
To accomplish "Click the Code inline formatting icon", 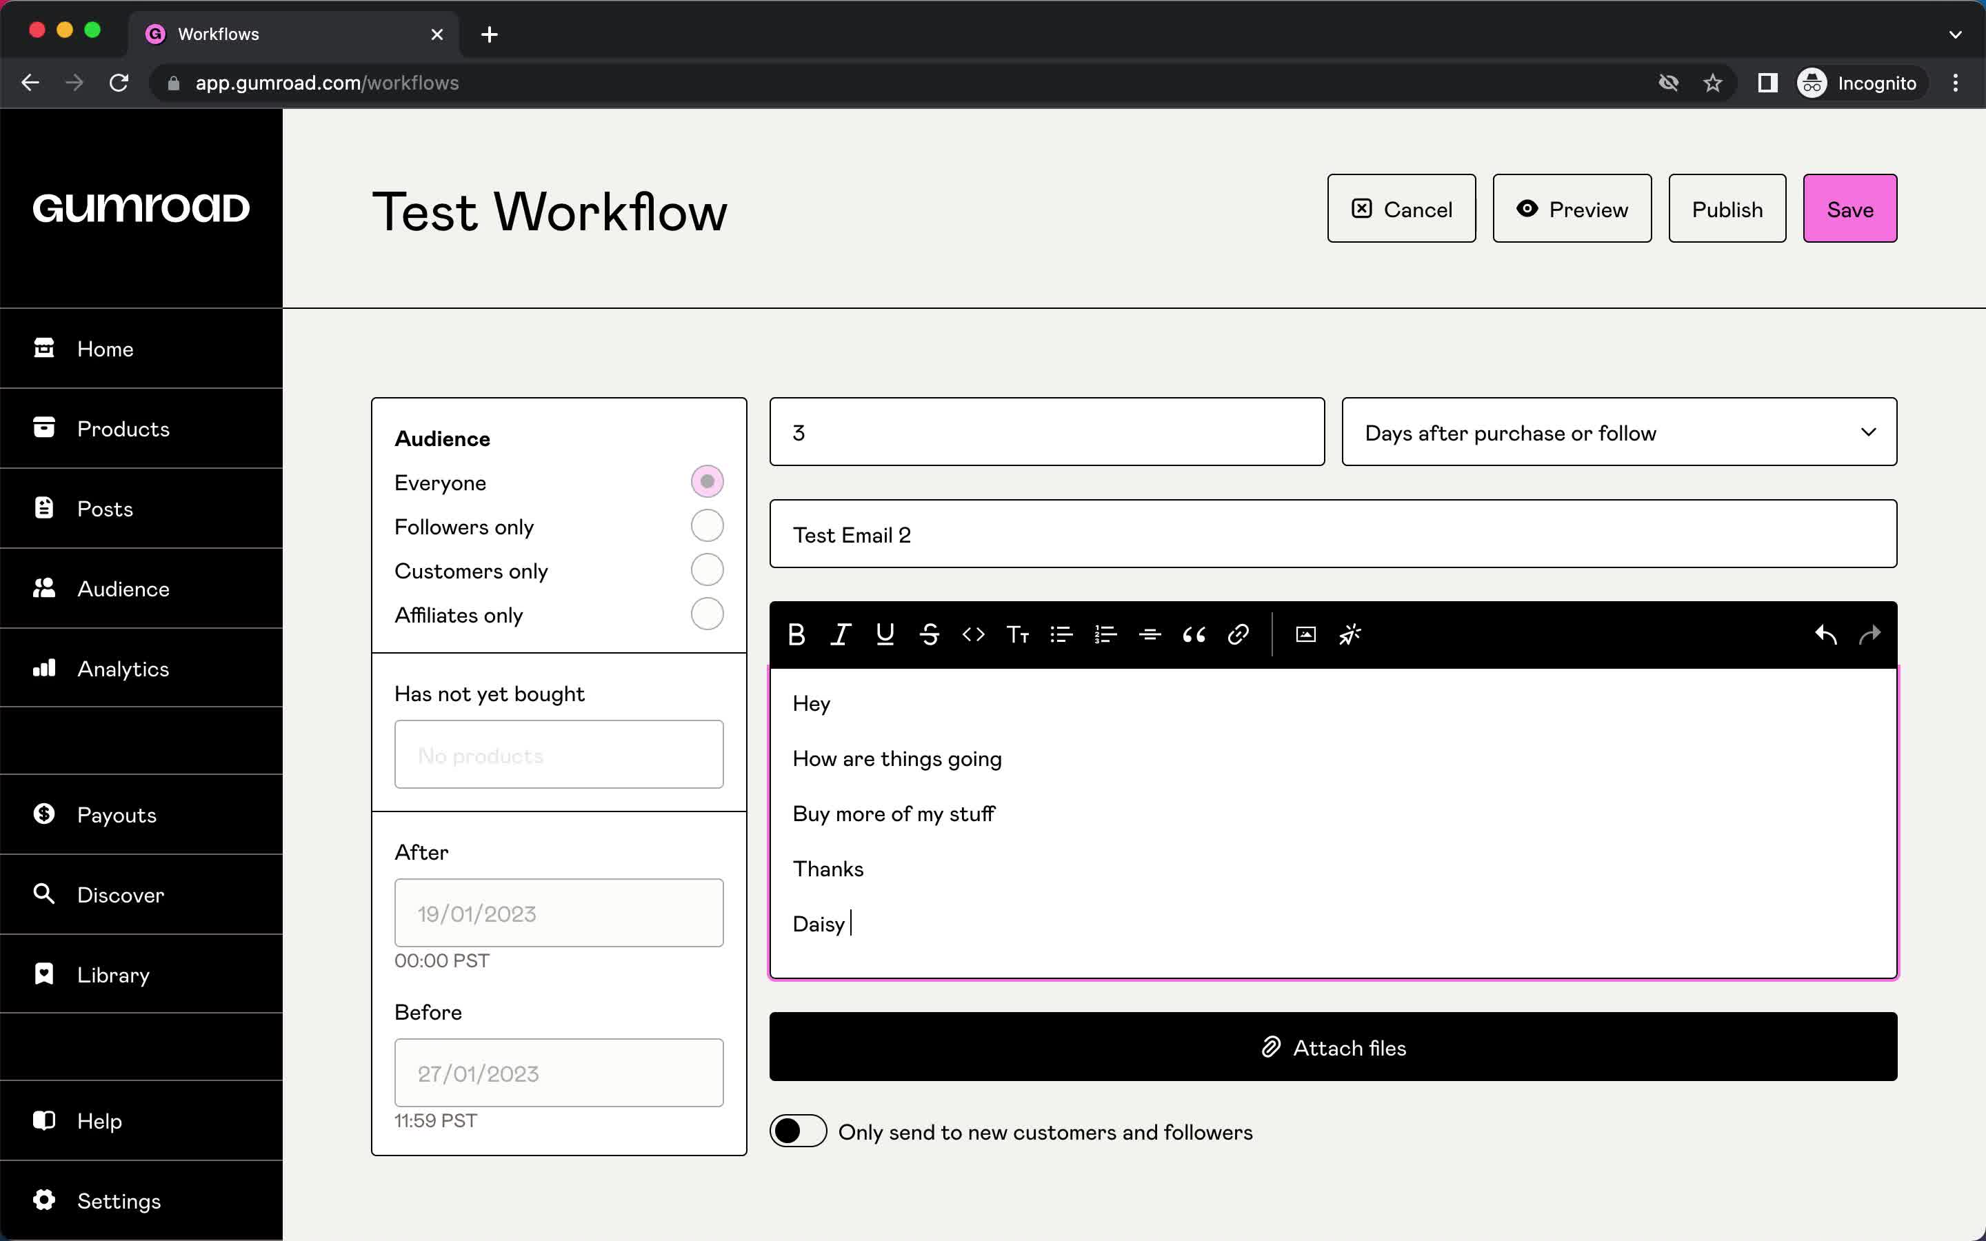I will tap(972, 635).
